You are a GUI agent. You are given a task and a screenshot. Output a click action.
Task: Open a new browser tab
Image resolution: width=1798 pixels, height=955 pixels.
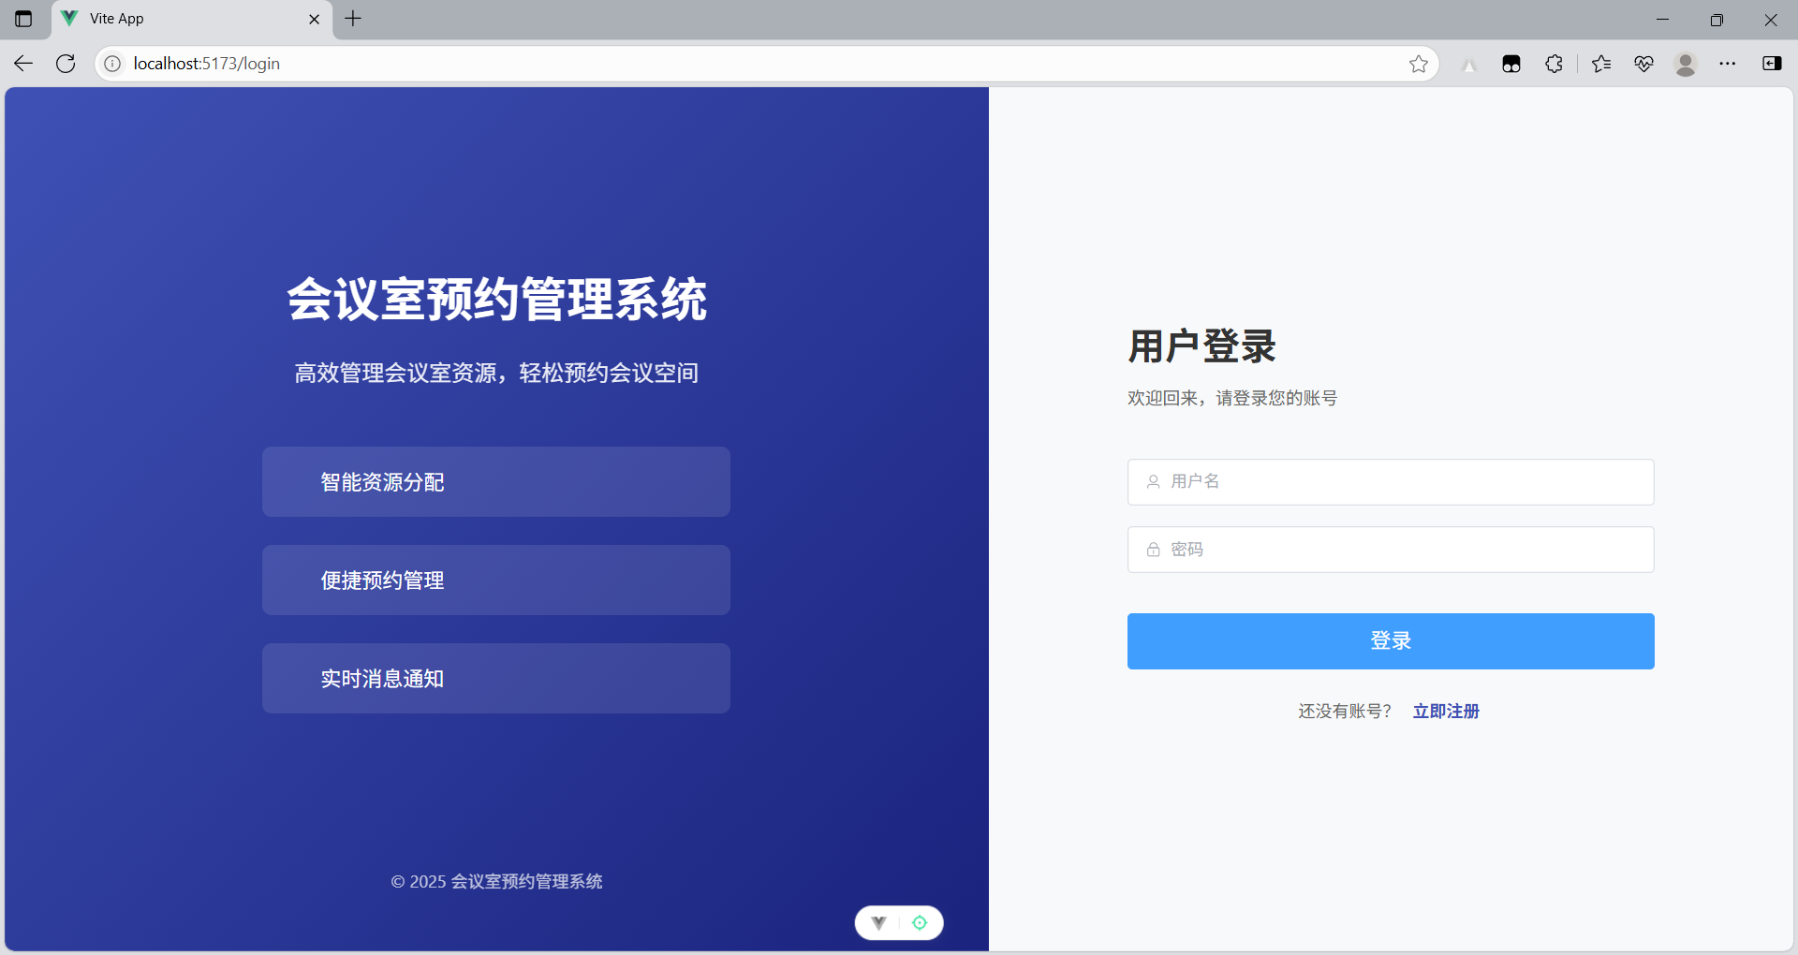pyautogui.click(x=353, y=19)
